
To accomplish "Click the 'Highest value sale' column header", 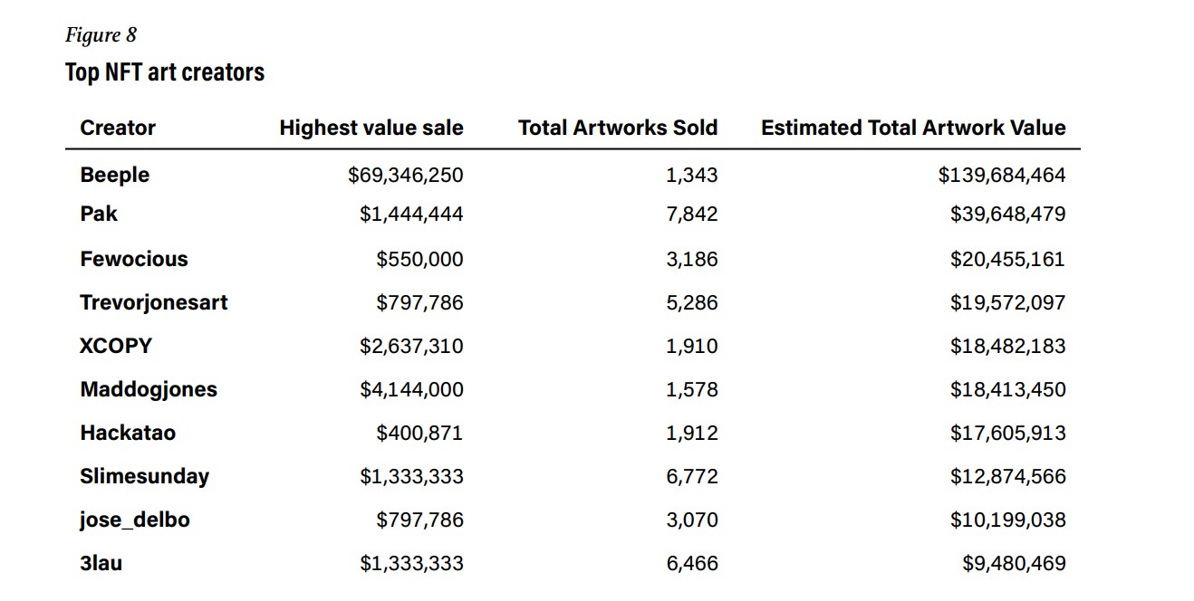I will (371, 128).
